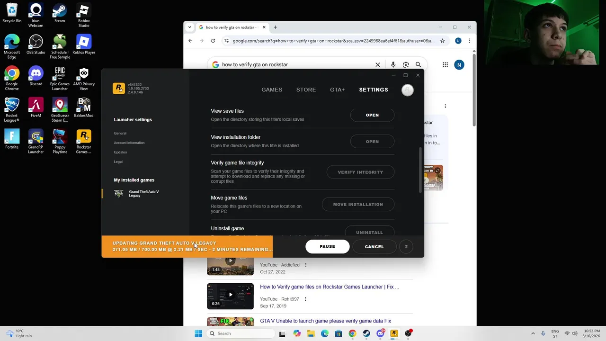The height and width of the screenshot is (341, 606).
Task: Click search magnifier in Google search box
Action: [418, 64]
